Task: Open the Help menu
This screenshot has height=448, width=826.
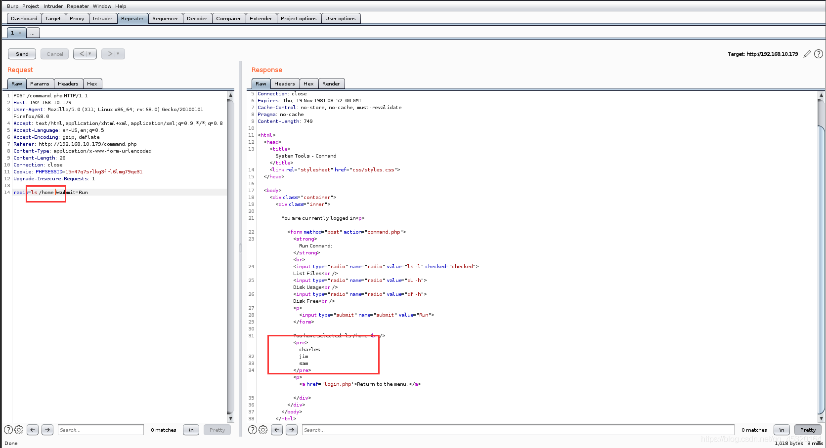Action: point(121,6)
